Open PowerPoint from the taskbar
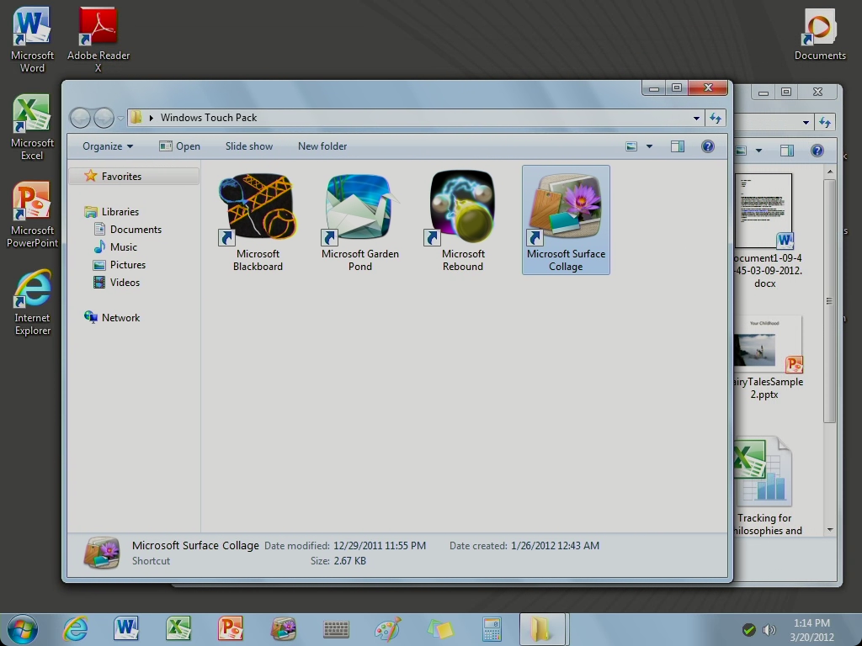The height and width of the screenshot is (646, 862). [230, 629]
